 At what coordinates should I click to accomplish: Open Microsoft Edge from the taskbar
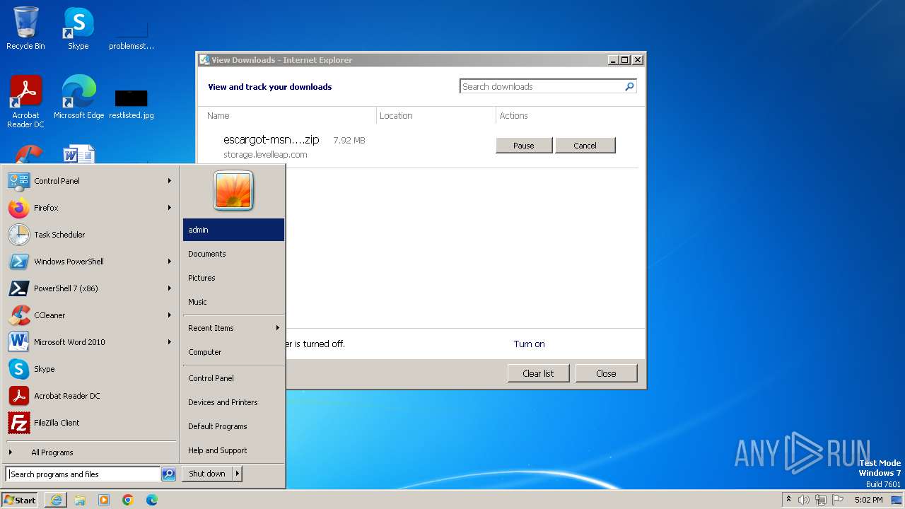pyautogui.click(x=152, y=500)
